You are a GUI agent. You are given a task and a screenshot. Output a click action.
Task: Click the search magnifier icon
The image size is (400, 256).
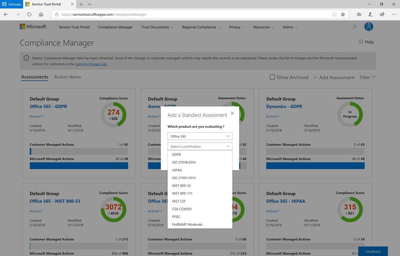tap(354, 27)
